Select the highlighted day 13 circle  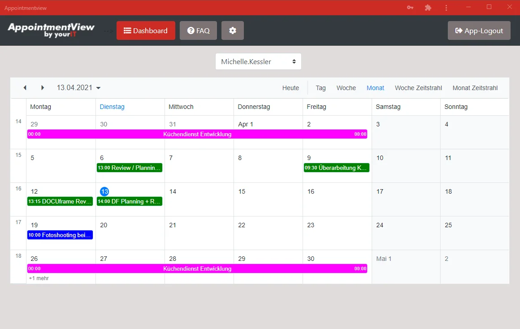pyautogui.click(x=104, y=191)
